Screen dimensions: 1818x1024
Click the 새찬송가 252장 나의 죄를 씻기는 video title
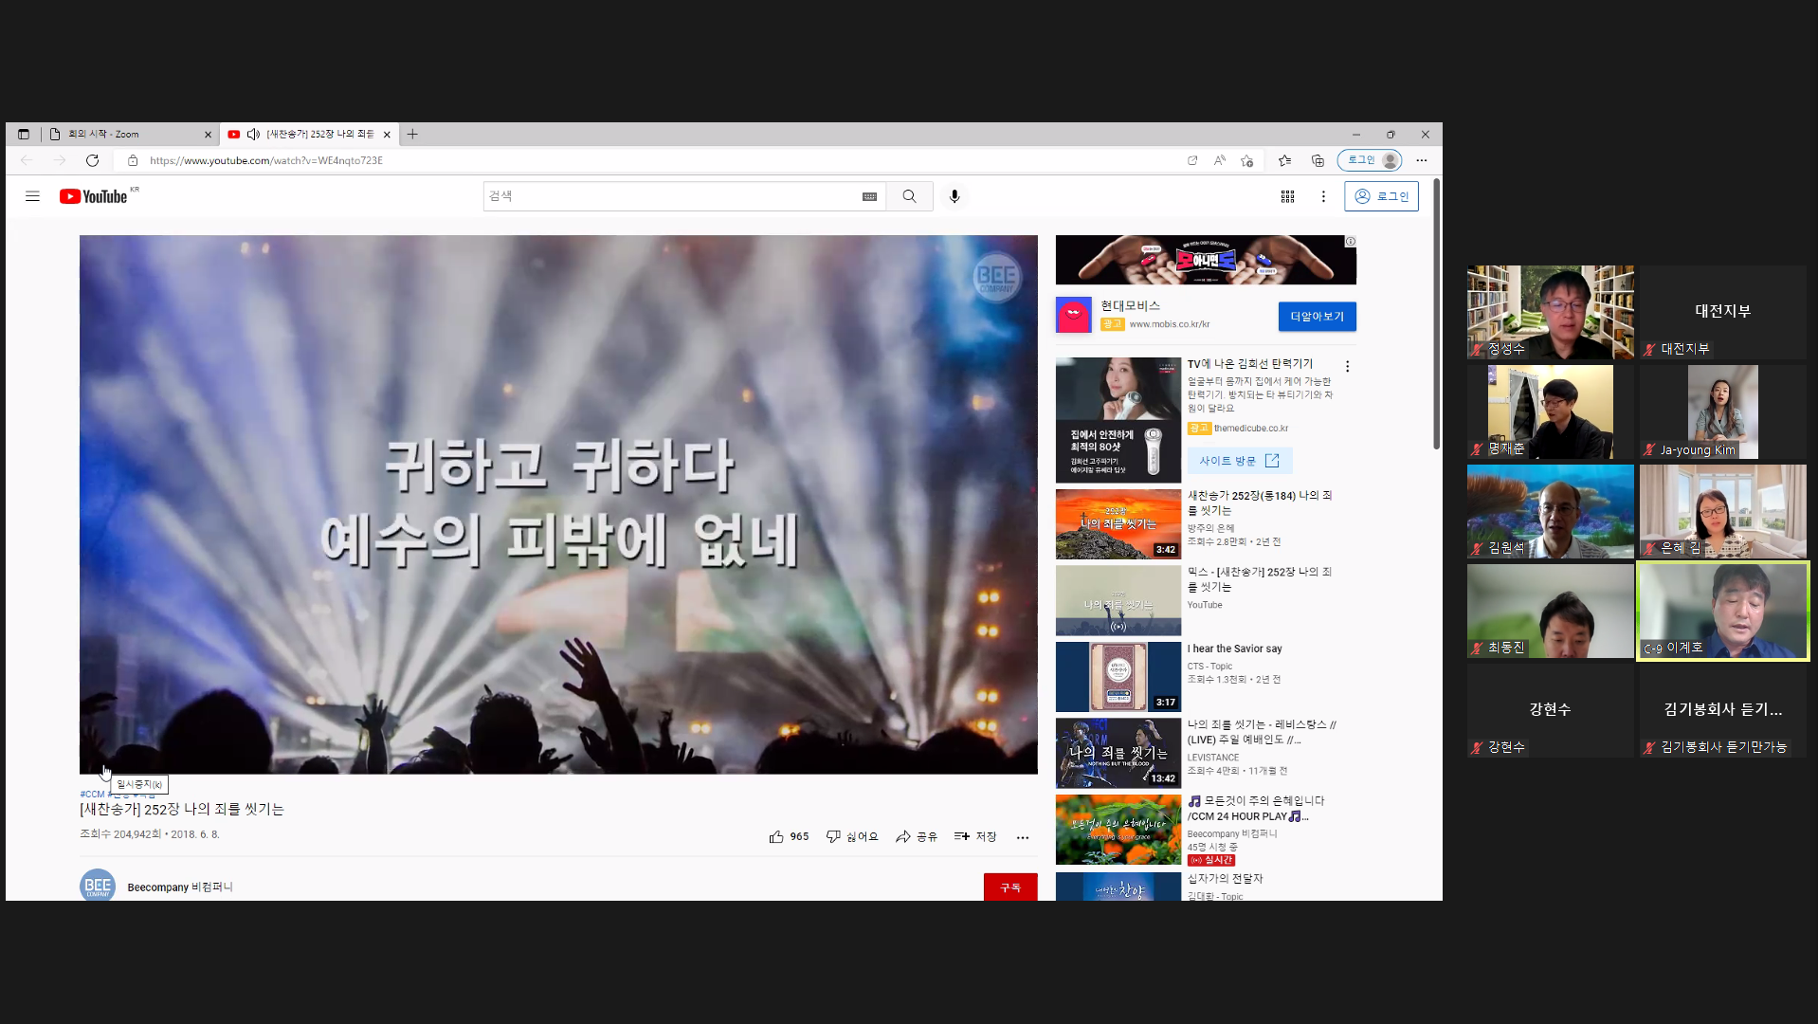pyautogui.click(x=182, y=810)
